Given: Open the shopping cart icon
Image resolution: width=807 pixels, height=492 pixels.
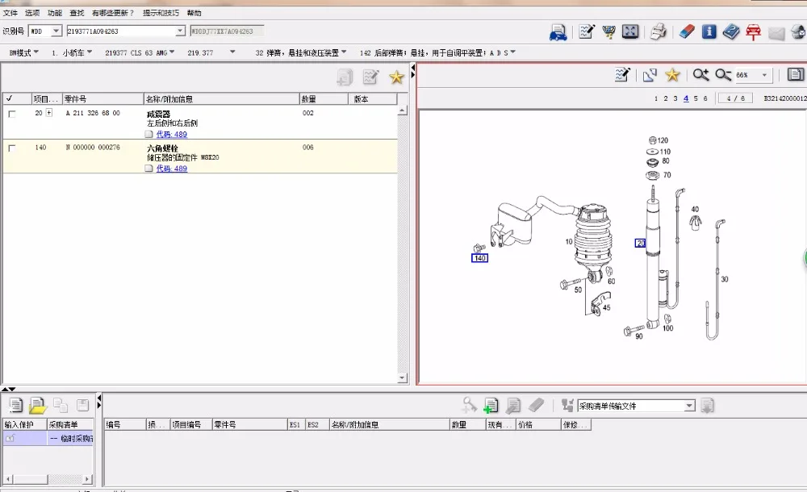Looking at the screenshot, I should point(608,32).
